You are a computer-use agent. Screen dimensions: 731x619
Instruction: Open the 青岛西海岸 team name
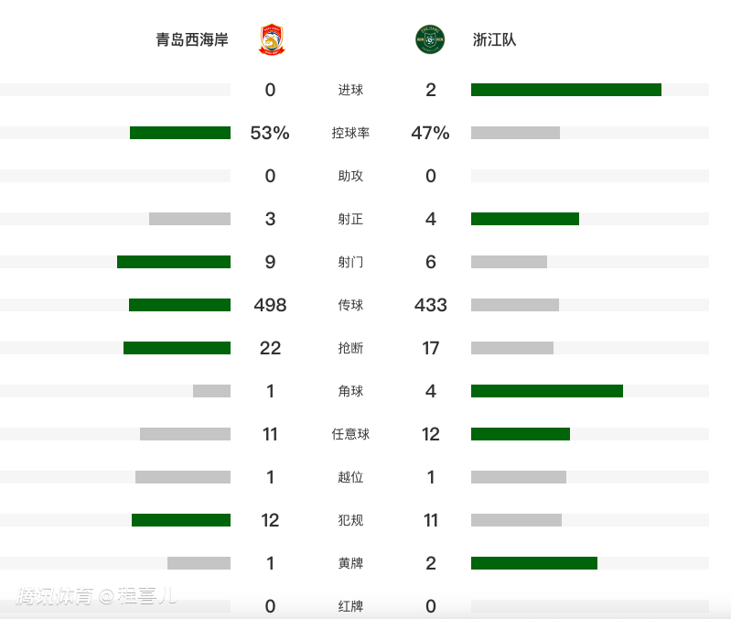(x=192, y=39)
